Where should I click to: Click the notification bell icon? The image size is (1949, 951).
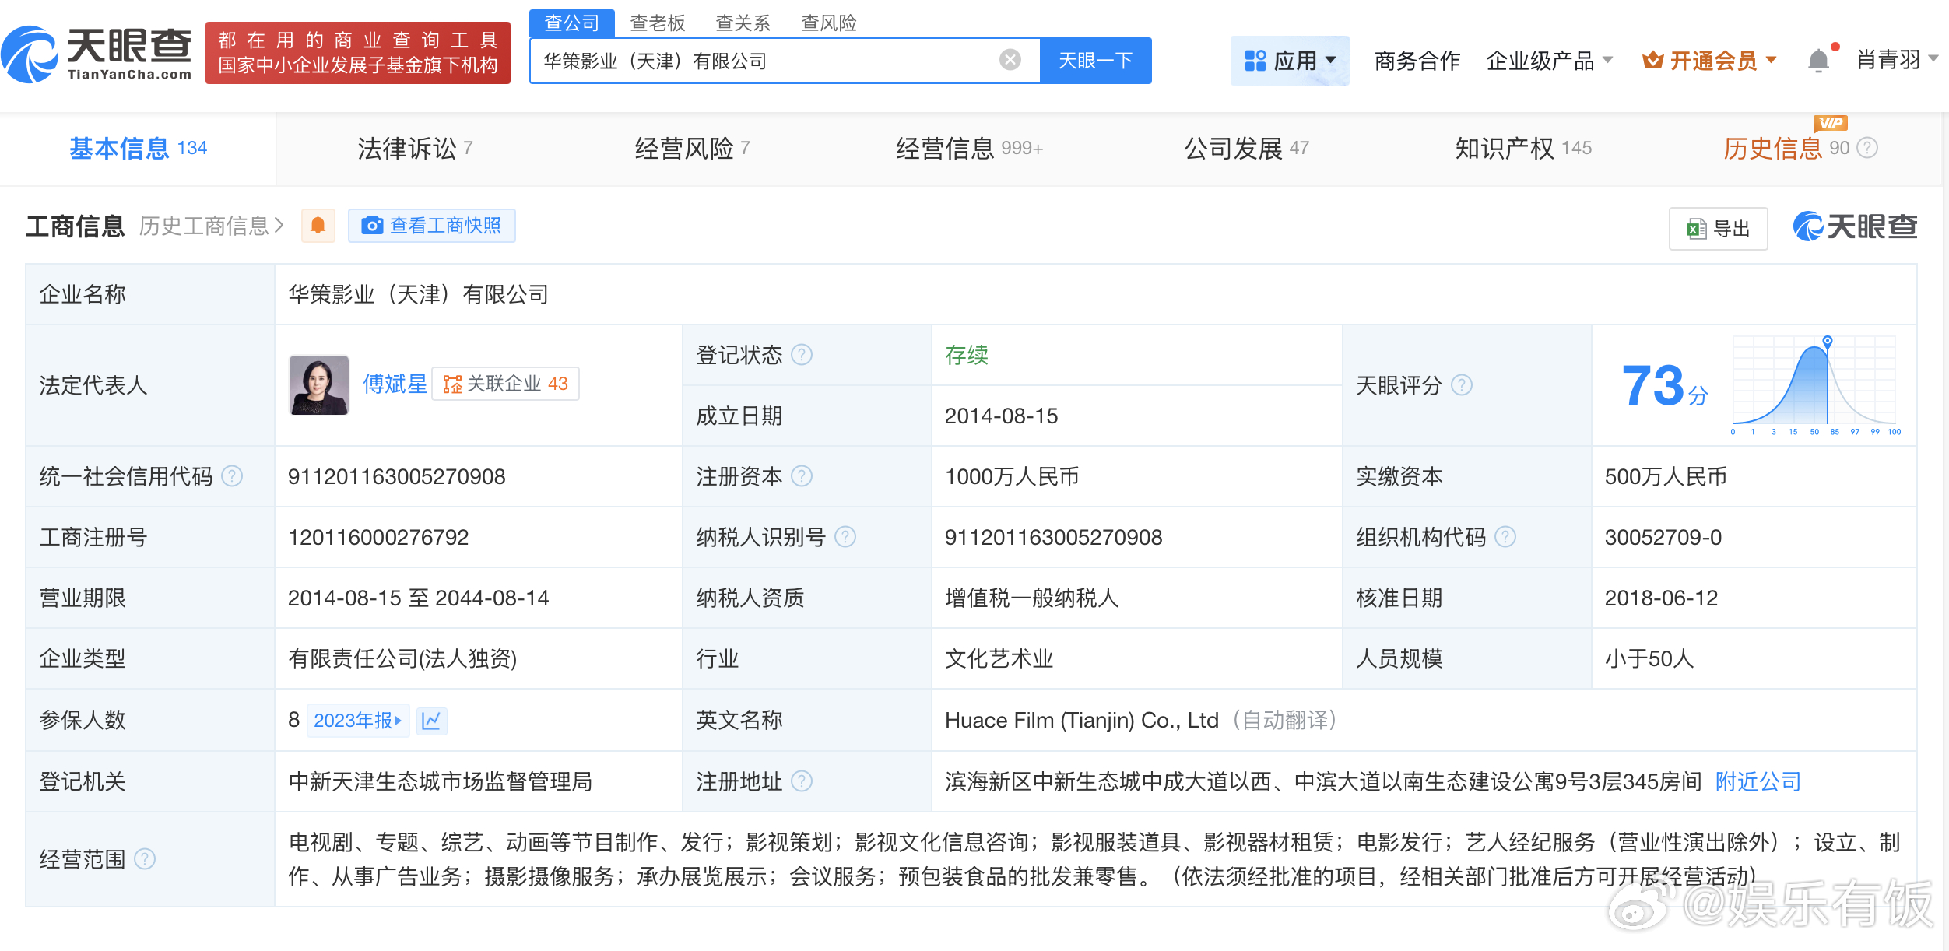click(x=1818, y=60)
